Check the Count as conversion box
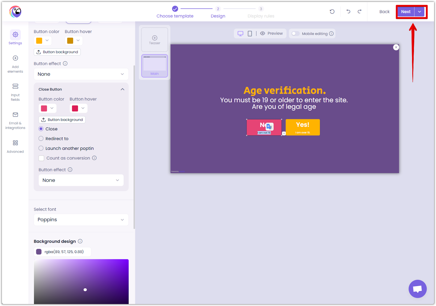The height and width of the screenshot is (306, 436). point(41,158)
